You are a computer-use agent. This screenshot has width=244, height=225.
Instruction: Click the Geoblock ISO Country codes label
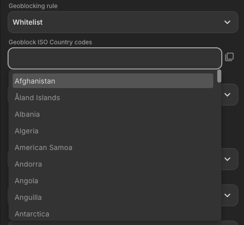pos(50,42)
